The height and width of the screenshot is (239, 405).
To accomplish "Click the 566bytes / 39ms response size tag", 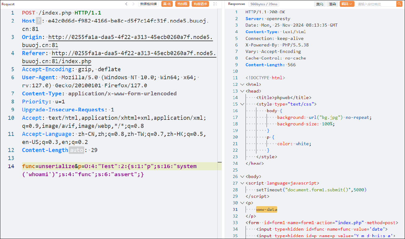I will pos(264,4).
